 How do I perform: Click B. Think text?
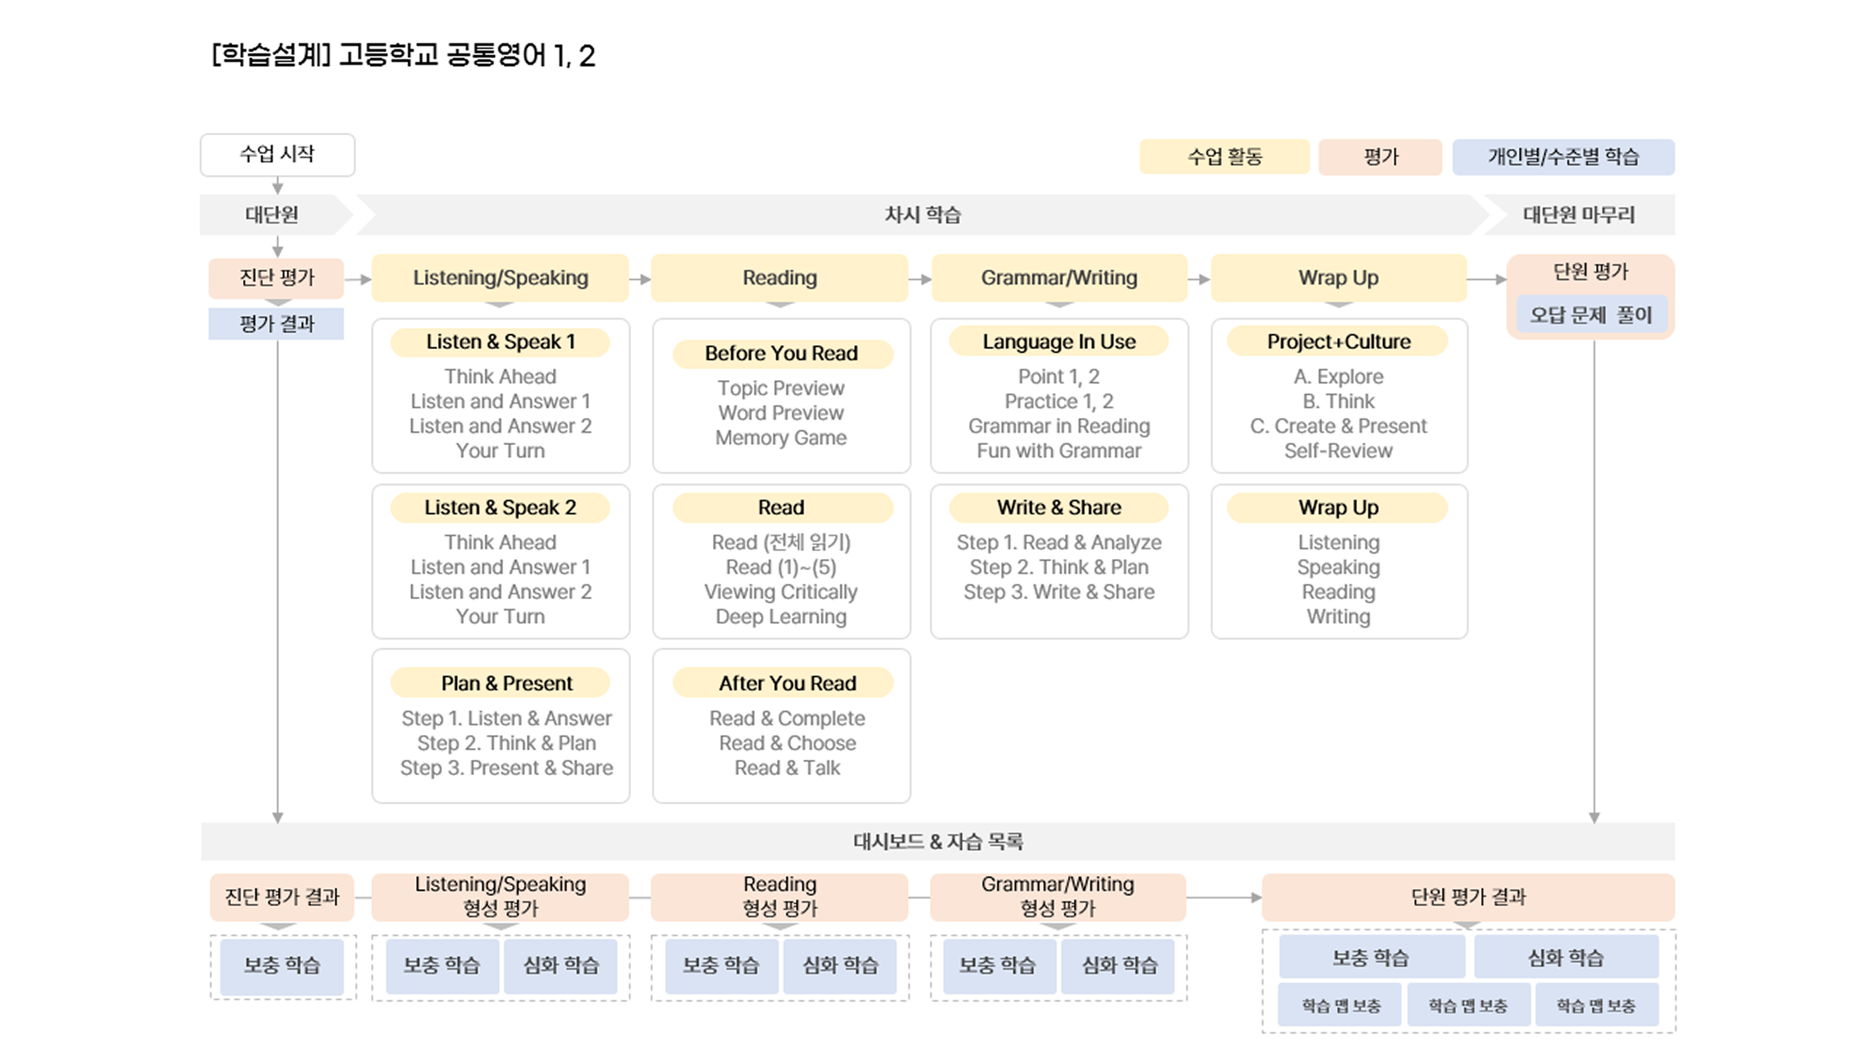point(1338,402)
